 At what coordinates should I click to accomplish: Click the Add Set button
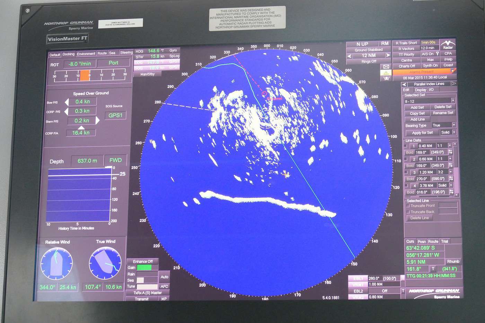[x=417, y=107]
